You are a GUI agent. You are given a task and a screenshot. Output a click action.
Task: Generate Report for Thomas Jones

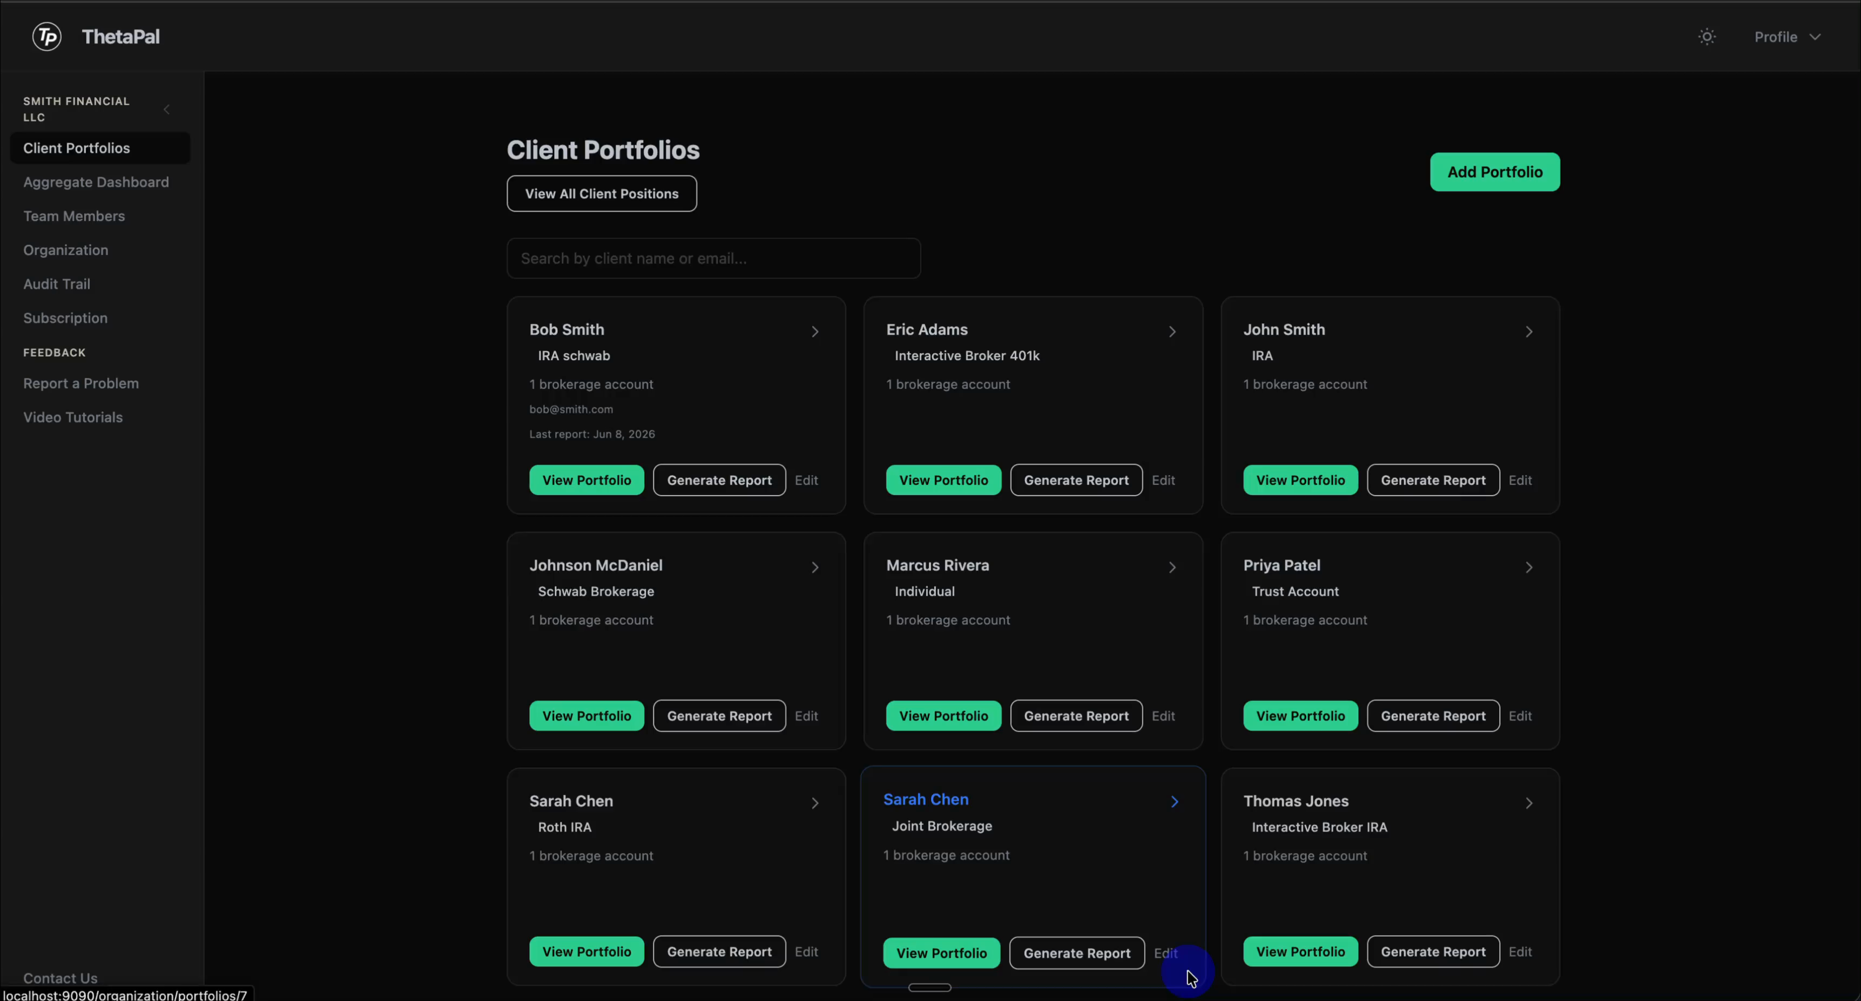pos(1433,952)
